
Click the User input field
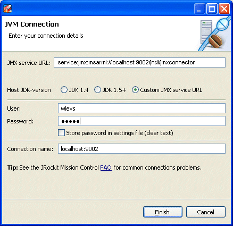tap(142, 108)
